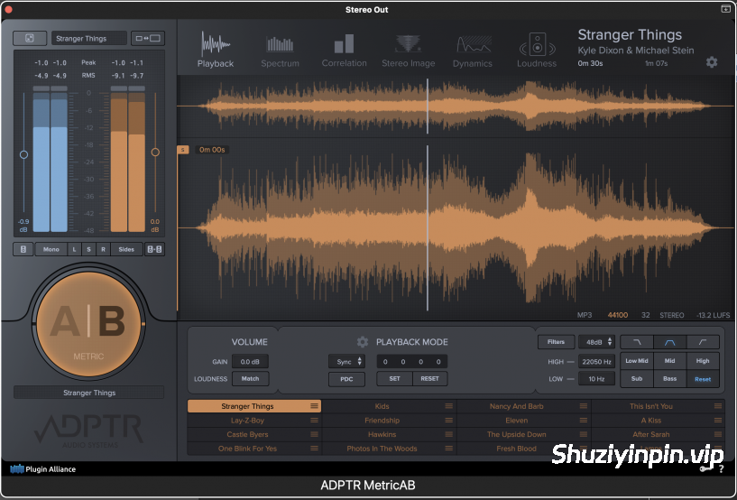737x500 pixels.
Task: Click the single speaker monitor icon
Action: point(23,249)
